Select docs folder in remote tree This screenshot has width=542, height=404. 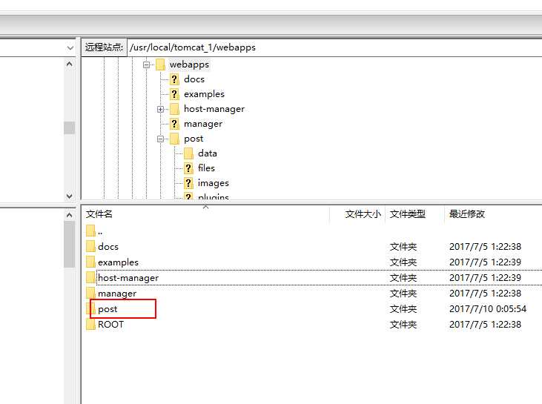click(x=194, y=79)
